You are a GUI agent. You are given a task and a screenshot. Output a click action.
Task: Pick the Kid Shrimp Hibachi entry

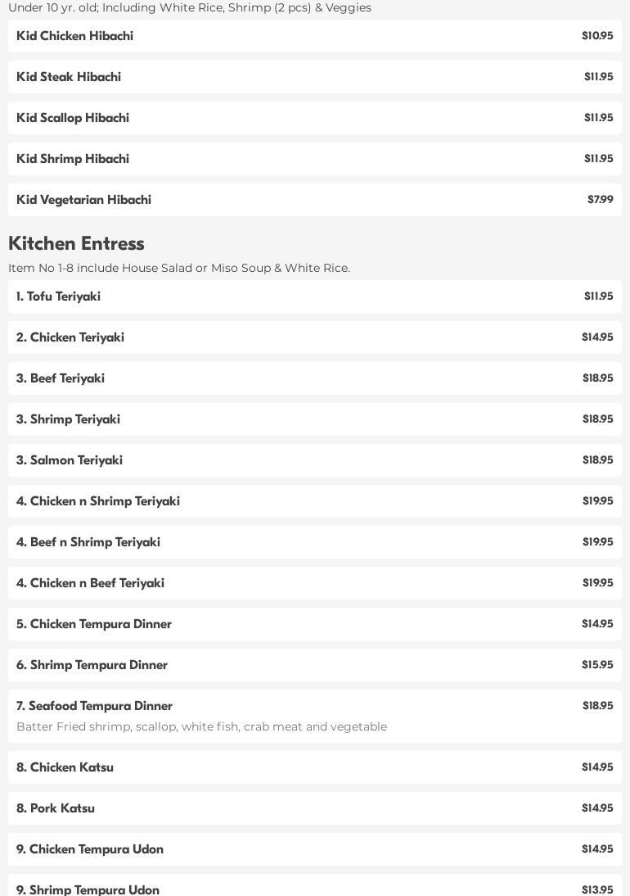(x=314, y=159)
